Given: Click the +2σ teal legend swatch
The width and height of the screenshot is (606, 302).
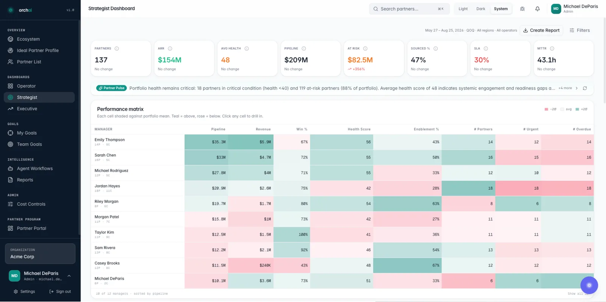Looking at the screenshot, I should (x=577, y=109).
